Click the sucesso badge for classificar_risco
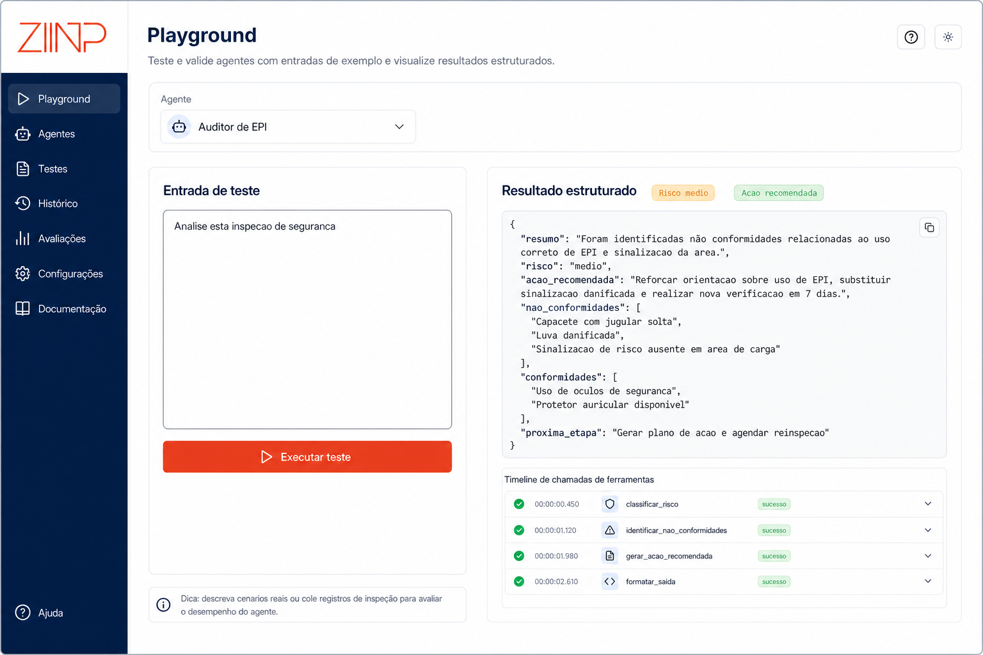Screen dimensions: 983x655 click(774, 504)
